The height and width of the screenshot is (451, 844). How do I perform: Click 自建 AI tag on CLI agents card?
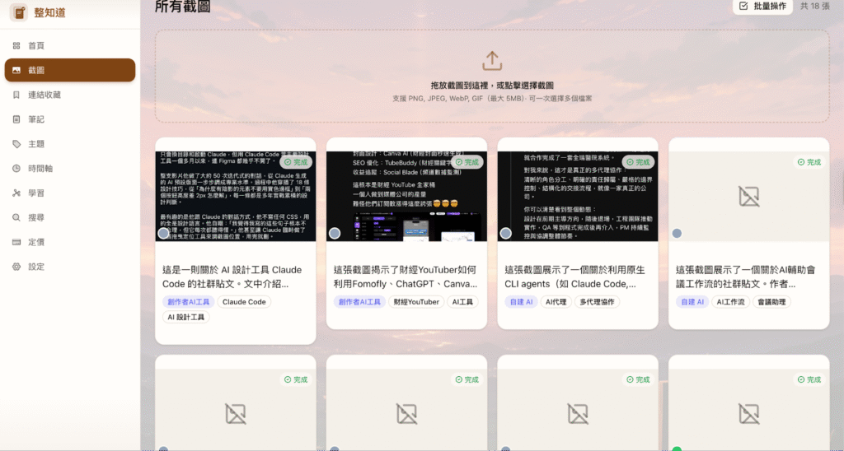coord(521,302)
